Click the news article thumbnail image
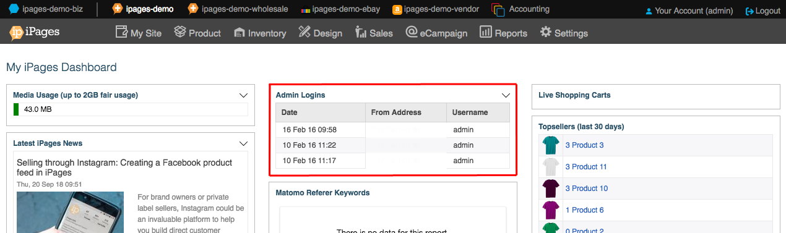 pos(71,212)
